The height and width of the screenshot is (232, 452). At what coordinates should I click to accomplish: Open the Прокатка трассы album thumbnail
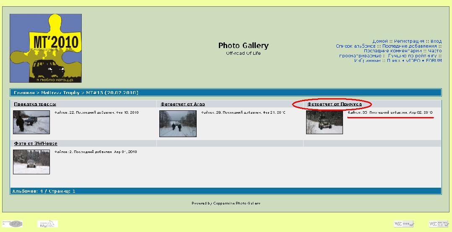point(31,122)
